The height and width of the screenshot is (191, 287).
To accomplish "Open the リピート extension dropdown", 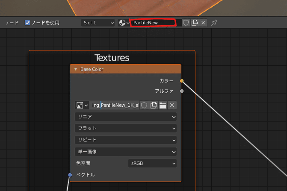I will [126, 140].
